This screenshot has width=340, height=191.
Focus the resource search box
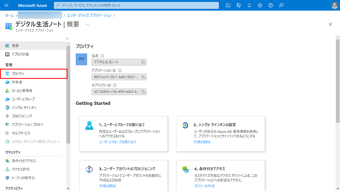click(x=137, y=5)
